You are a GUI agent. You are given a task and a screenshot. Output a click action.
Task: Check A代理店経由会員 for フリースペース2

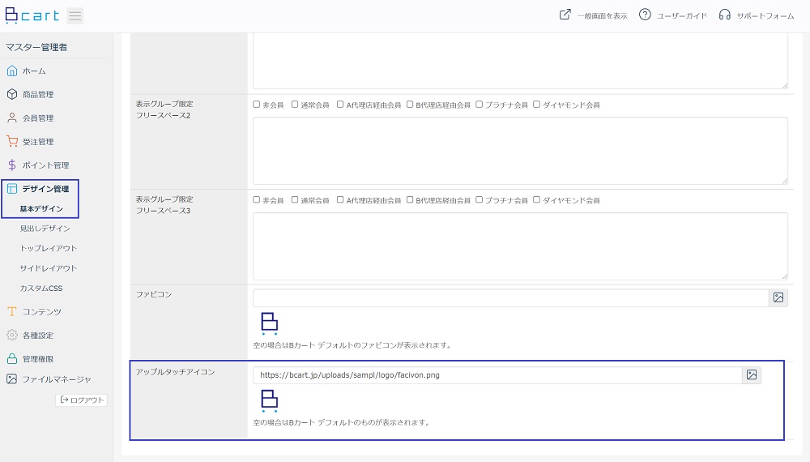pos(340,105)
